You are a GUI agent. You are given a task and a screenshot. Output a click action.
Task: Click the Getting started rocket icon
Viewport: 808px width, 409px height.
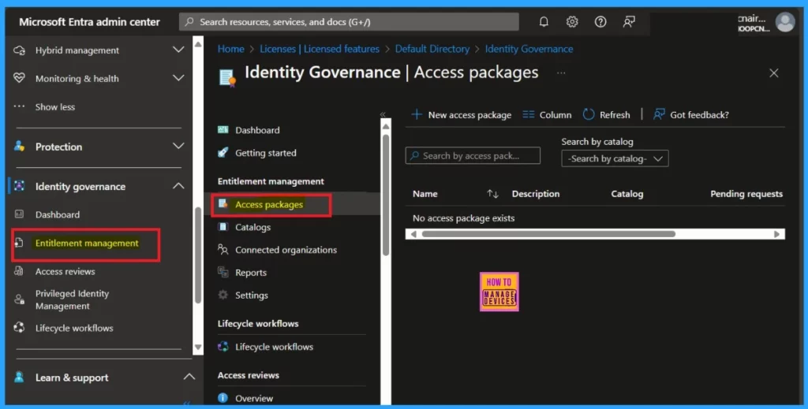[223, 152]
